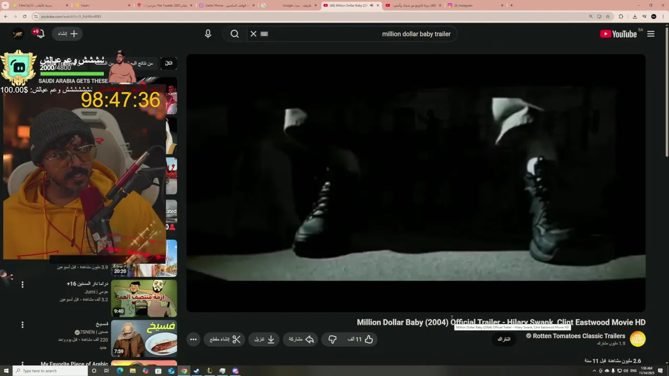This screenshot has height=376, width=669.
Task: Open the 20:20 duration video thumbnail
Action: pos(144,258)
